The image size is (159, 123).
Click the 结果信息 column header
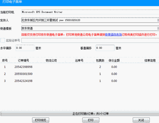(x=150, y=60)
